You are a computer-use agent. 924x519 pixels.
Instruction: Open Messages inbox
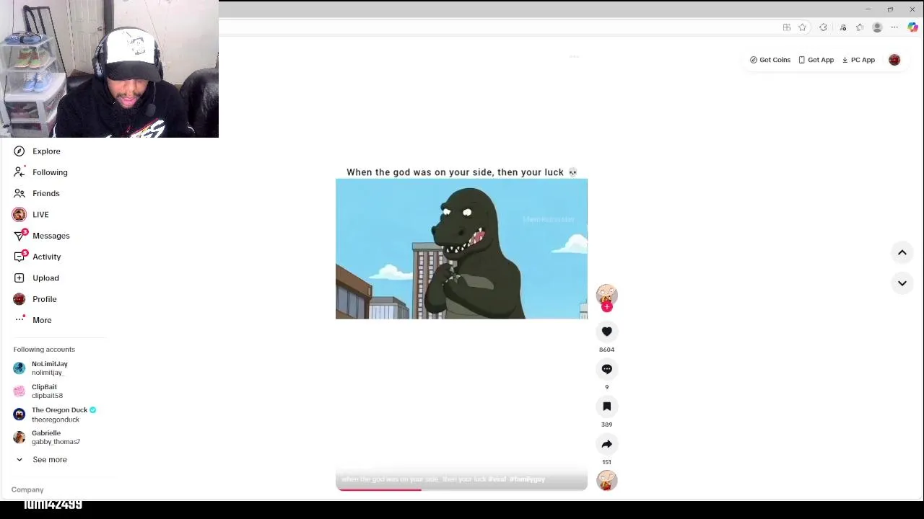tap(51, 236)
